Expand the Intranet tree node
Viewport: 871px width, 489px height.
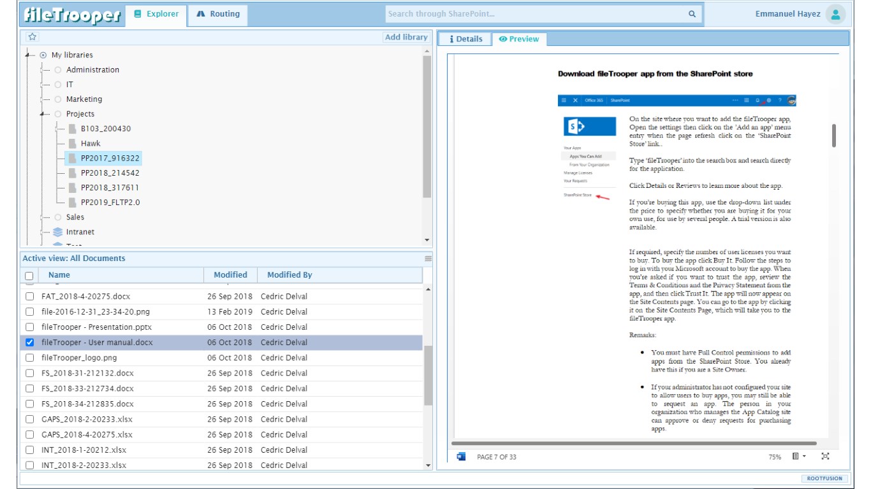[x=41, y=232]
